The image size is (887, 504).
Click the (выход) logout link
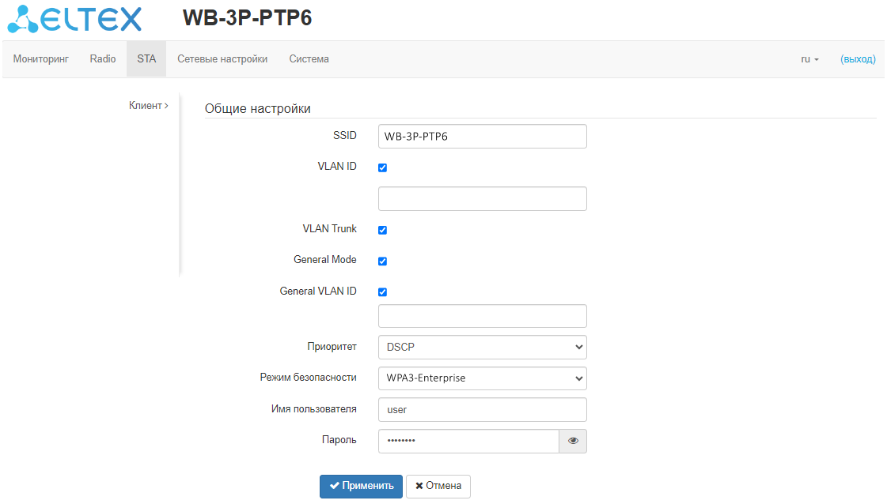click(x=858, y=59)
